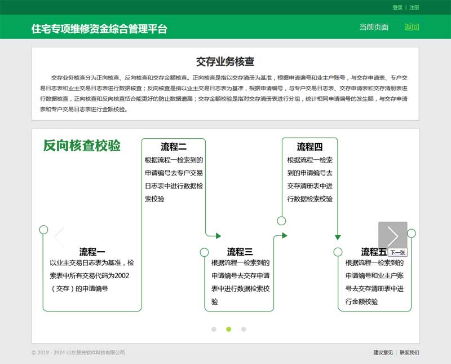Click the circle node left of 流程四 box
This screenshot has width=451, height=364.
tap(281, 221)
